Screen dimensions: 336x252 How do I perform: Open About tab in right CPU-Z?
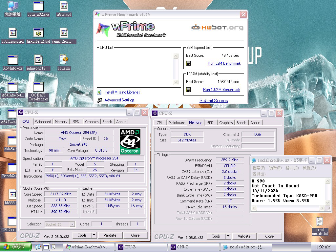(255, 123)
